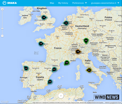Open the Map tab
The width and height of the screenshot is (122, 104).
(x=52, y=3)
